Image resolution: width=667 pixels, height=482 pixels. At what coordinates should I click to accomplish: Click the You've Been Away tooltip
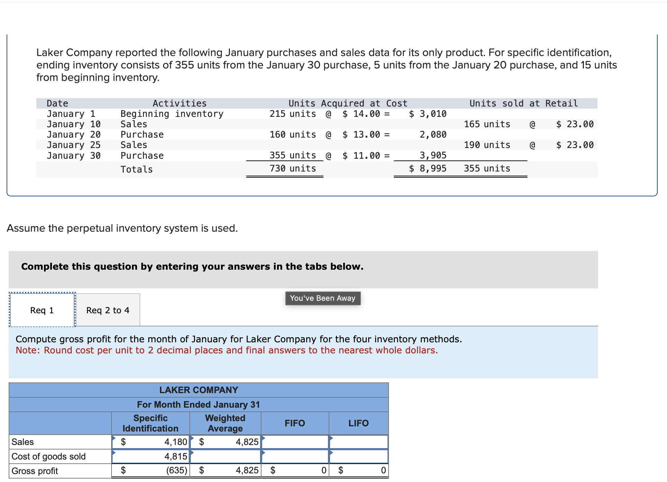tap(323, 298)
